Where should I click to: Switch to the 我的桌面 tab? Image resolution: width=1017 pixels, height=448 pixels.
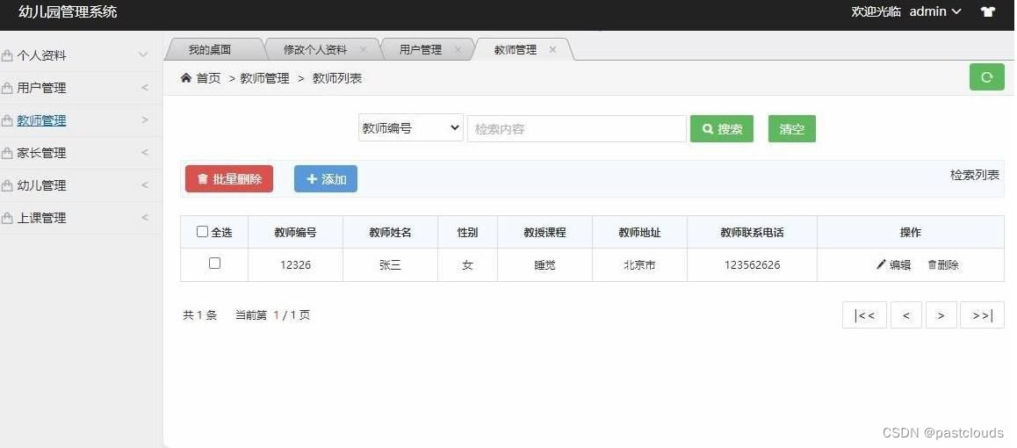(210, 49)
